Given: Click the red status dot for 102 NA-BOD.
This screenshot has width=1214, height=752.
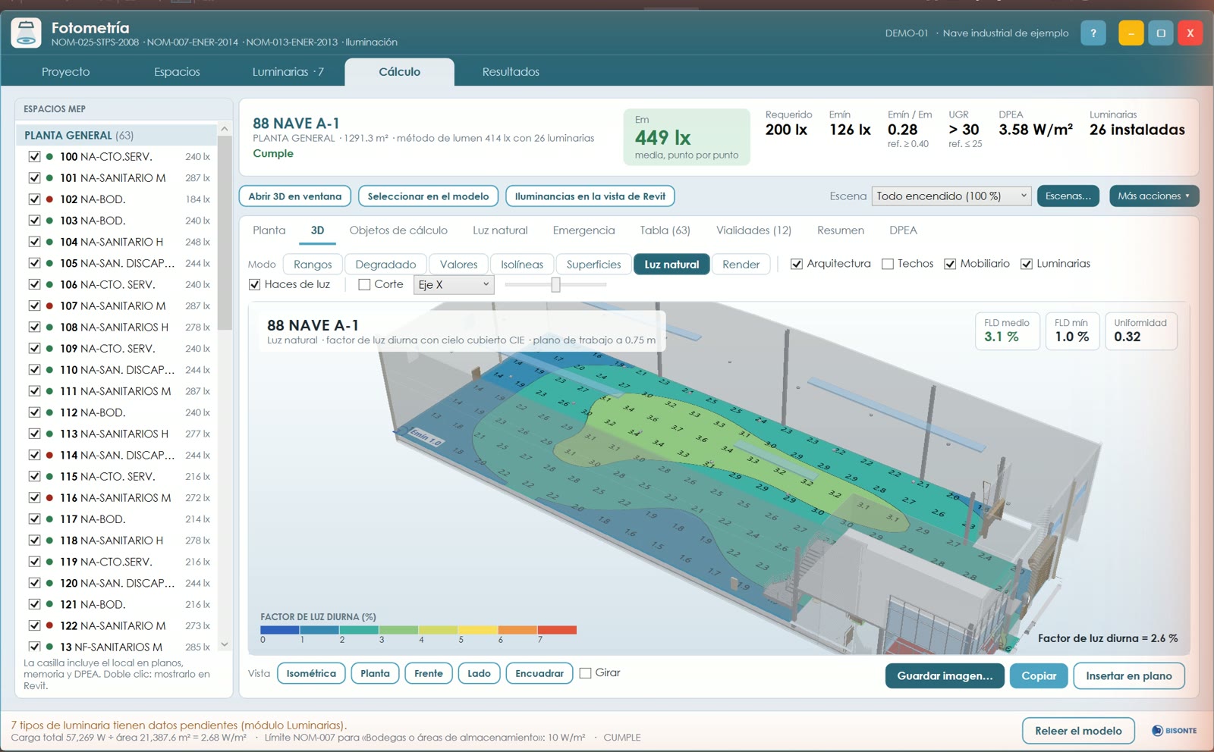Looking at the screenshot, I should [49, 199].
